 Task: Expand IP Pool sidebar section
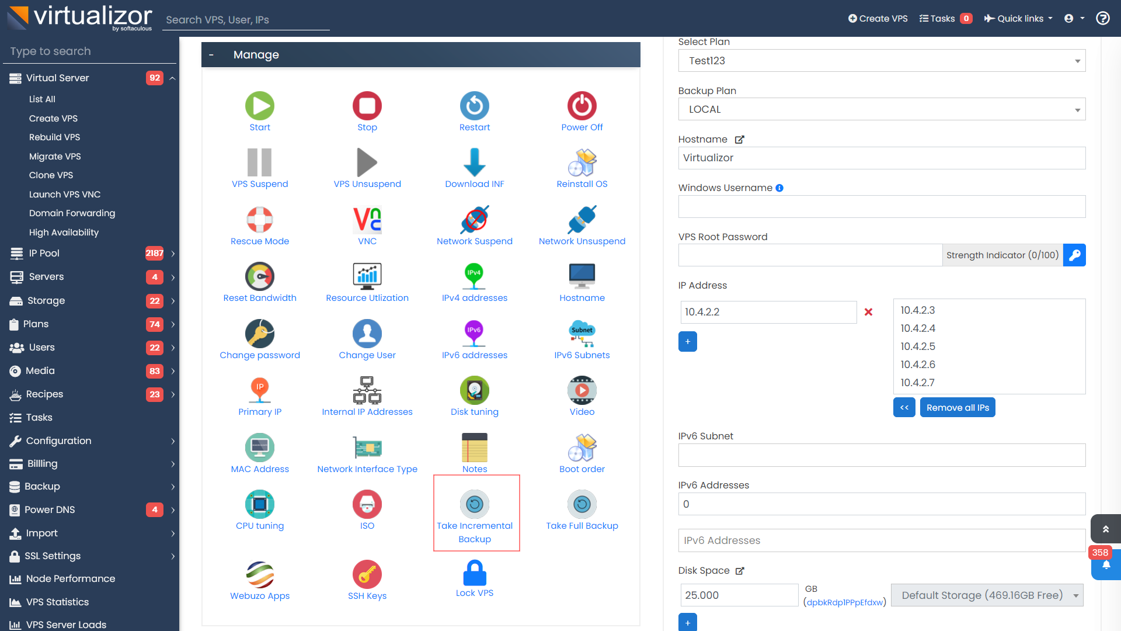tap(173, 254)
